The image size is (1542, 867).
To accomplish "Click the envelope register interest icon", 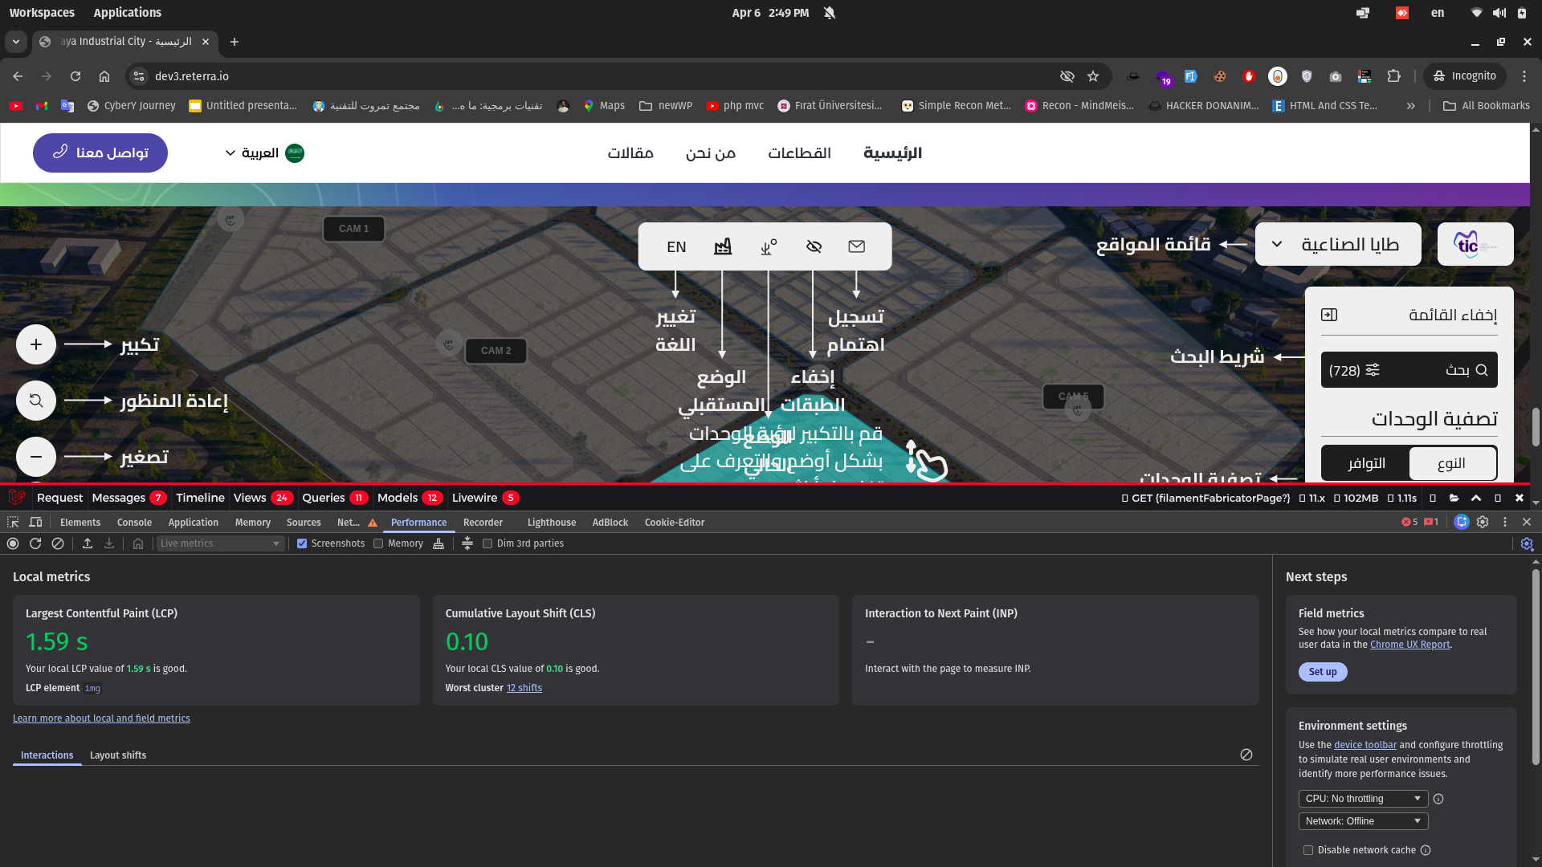I will [x=857, y=246].
